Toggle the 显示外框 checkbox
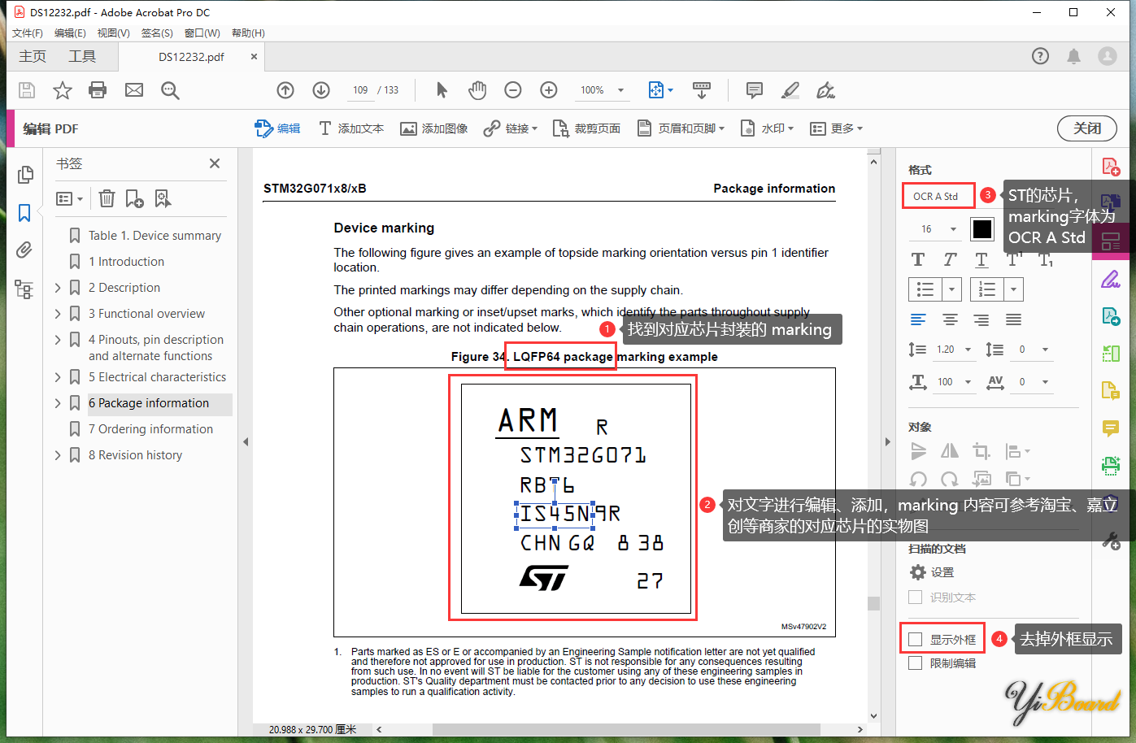Viewport: 1136px width, 743px height. coord(915,640)
